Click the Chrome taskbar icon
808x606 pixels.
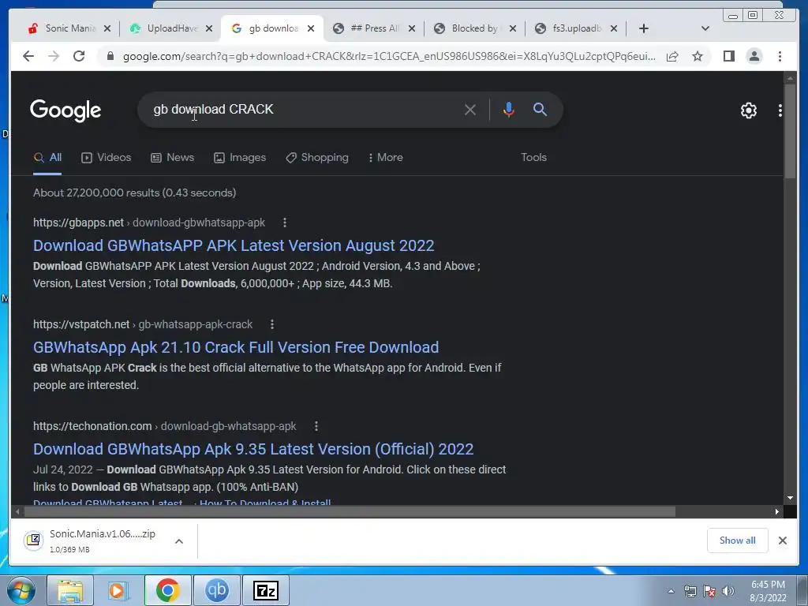(167, 590)
